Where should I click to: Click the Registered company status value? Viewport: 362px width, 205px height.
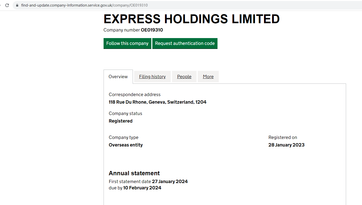point(120,121)
